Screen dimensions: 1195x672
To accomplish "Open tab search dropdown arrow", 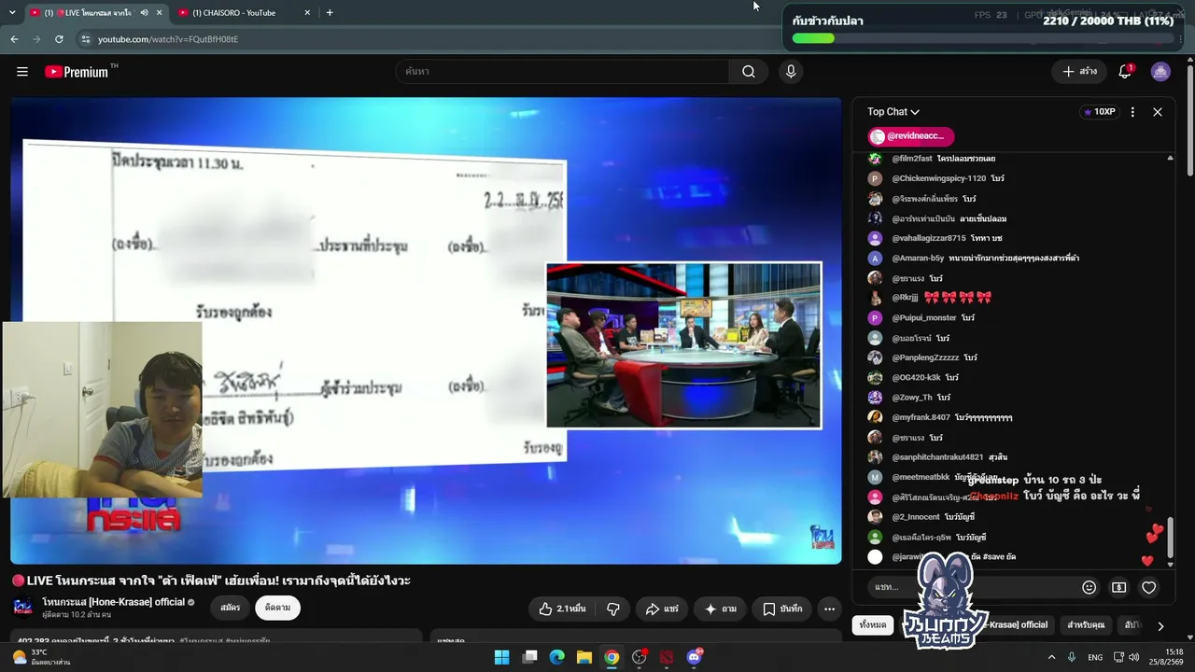I will pyautogui.click(x=12, y=12).
